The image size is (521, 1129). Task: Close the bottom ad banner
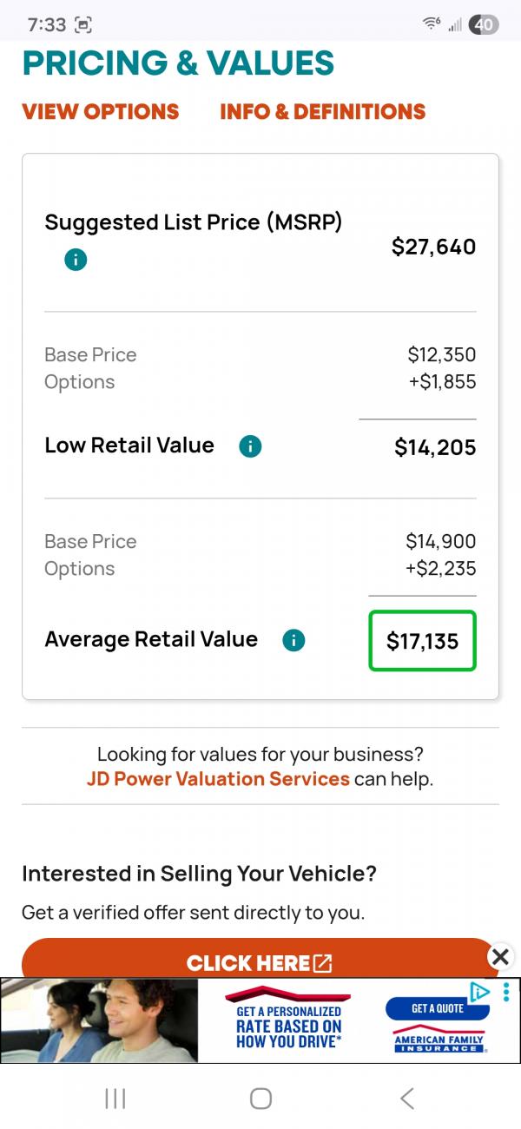(x=500, y=957)
